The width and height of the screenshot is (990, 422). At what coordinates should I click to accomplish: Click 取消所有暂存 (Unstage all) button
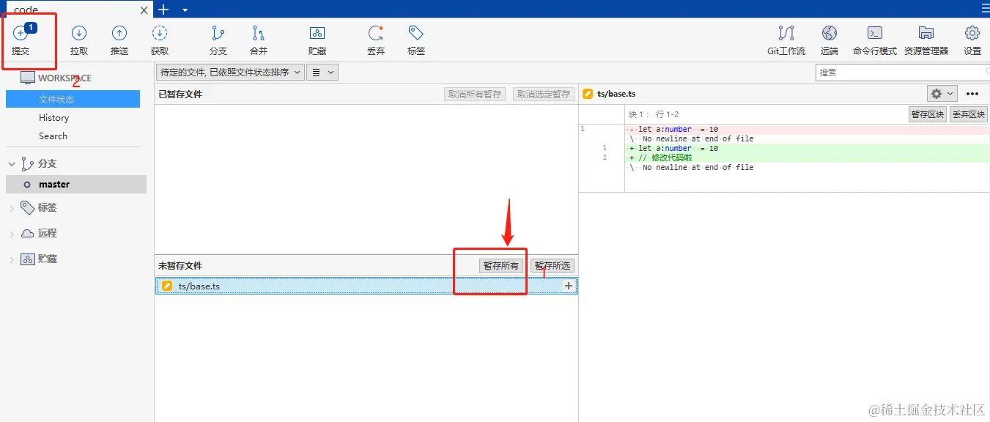[475, 94]
